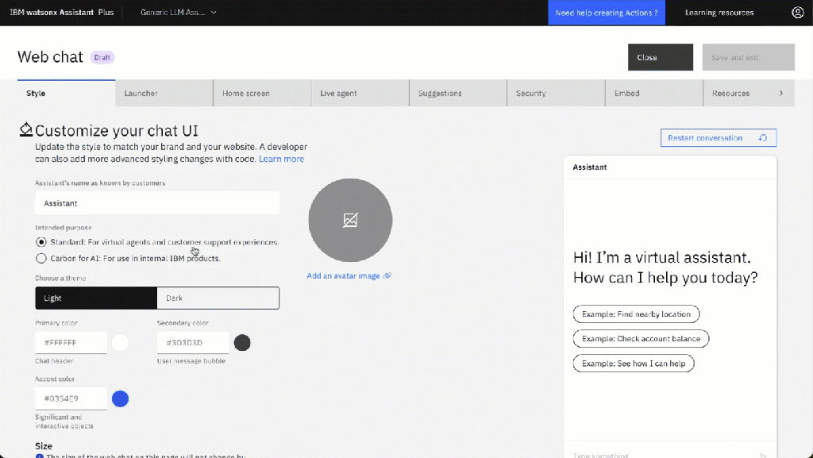This screenshot has width=813, height=458.
Task: Click the Learn more link
Action: pyautogui.click(x=281, y=159)
